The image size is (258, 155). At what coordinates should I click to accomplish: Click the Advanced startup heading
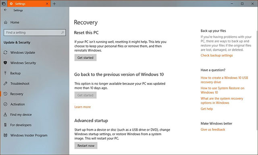pos(91,121)
